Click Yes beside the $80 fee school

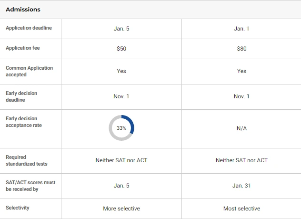coord(241,71)
